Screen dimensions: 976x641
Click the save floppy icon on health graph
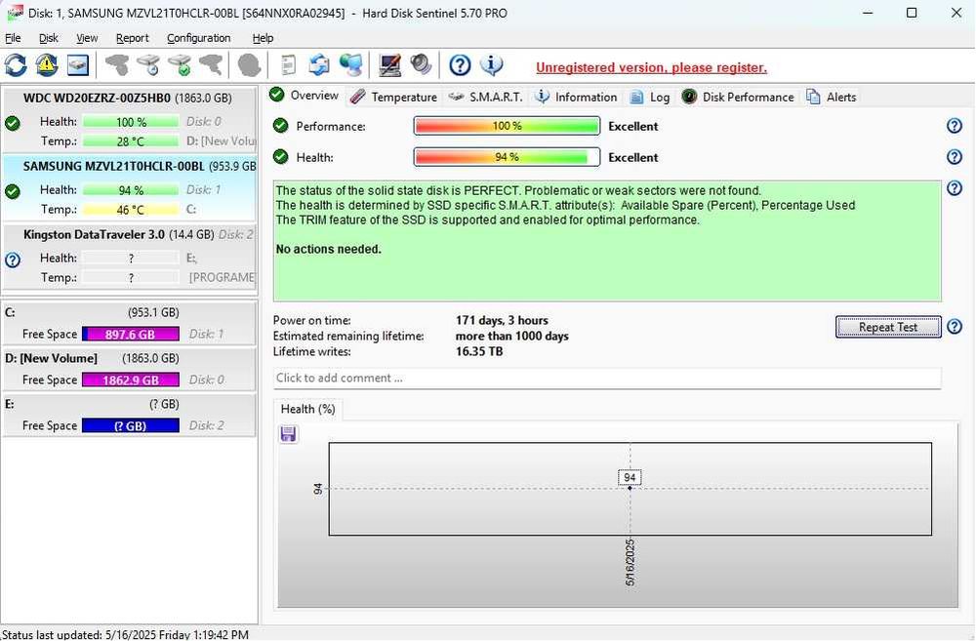click(x=288, y=434)
